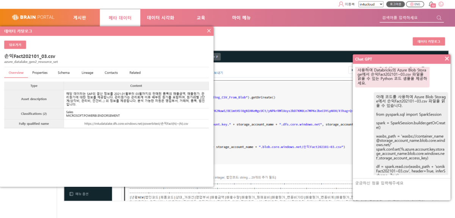Click the Brain Portal logo
Image resolution: width=455 pixels, height=218 pixels.
pyautogui.click(x=33, y=17)
